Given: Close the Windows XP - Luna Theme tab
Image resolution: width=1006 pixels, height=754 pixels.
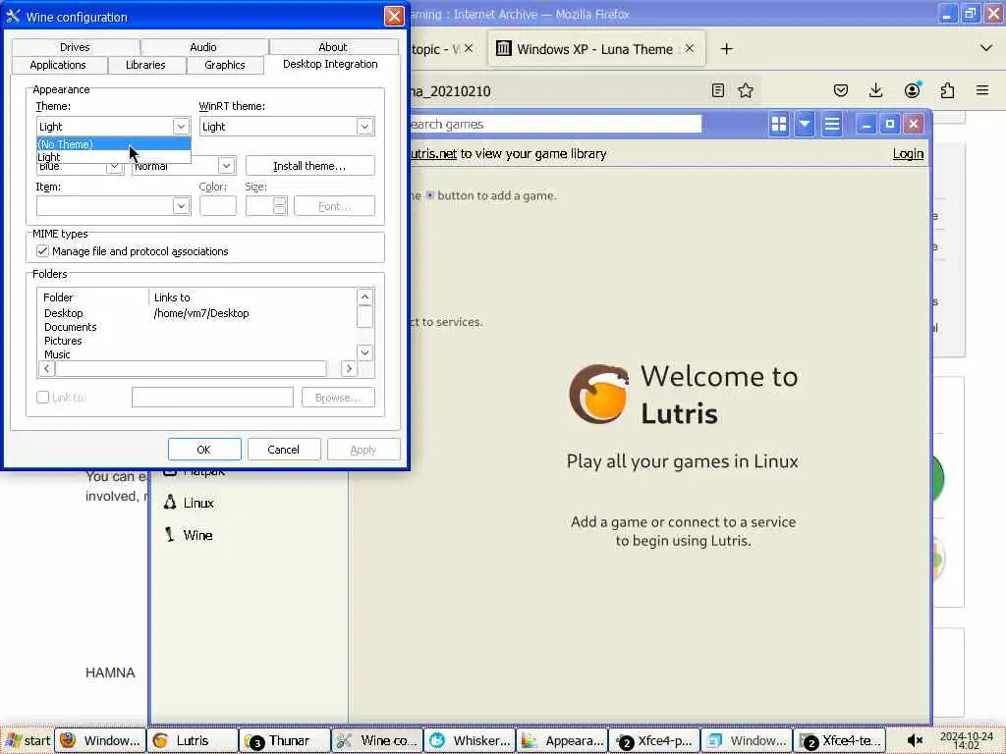Looking at the screenshot, I should pos(690,49).
